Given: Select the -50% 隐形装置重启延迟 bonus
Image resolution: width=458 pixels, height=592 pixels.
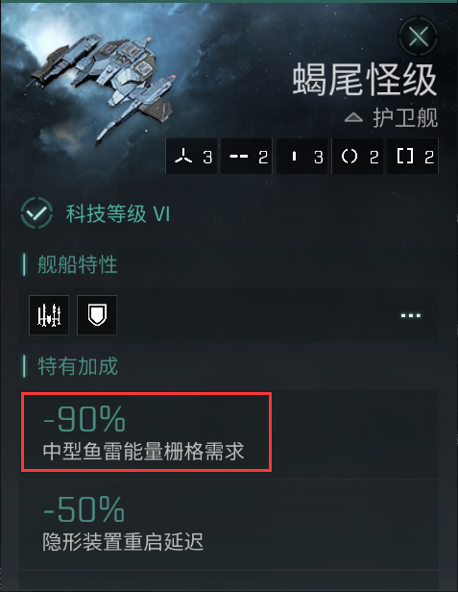Looking at the screenshot, I should click(229, 525).
